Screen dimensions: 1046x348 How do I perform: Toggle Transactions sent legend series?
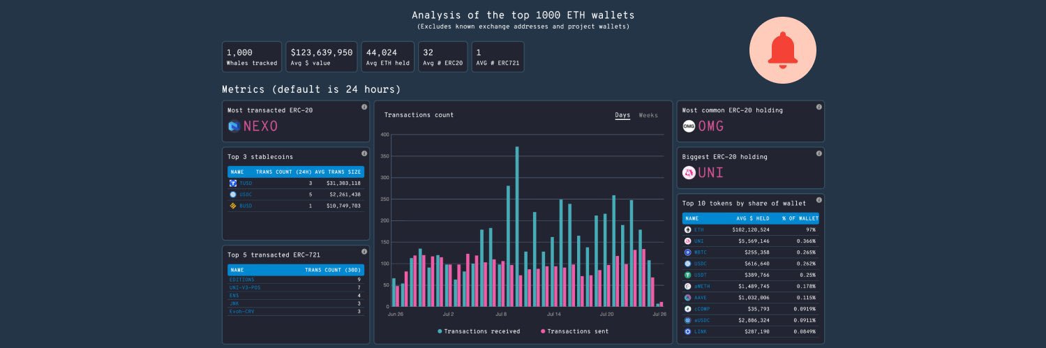point(574,331)
